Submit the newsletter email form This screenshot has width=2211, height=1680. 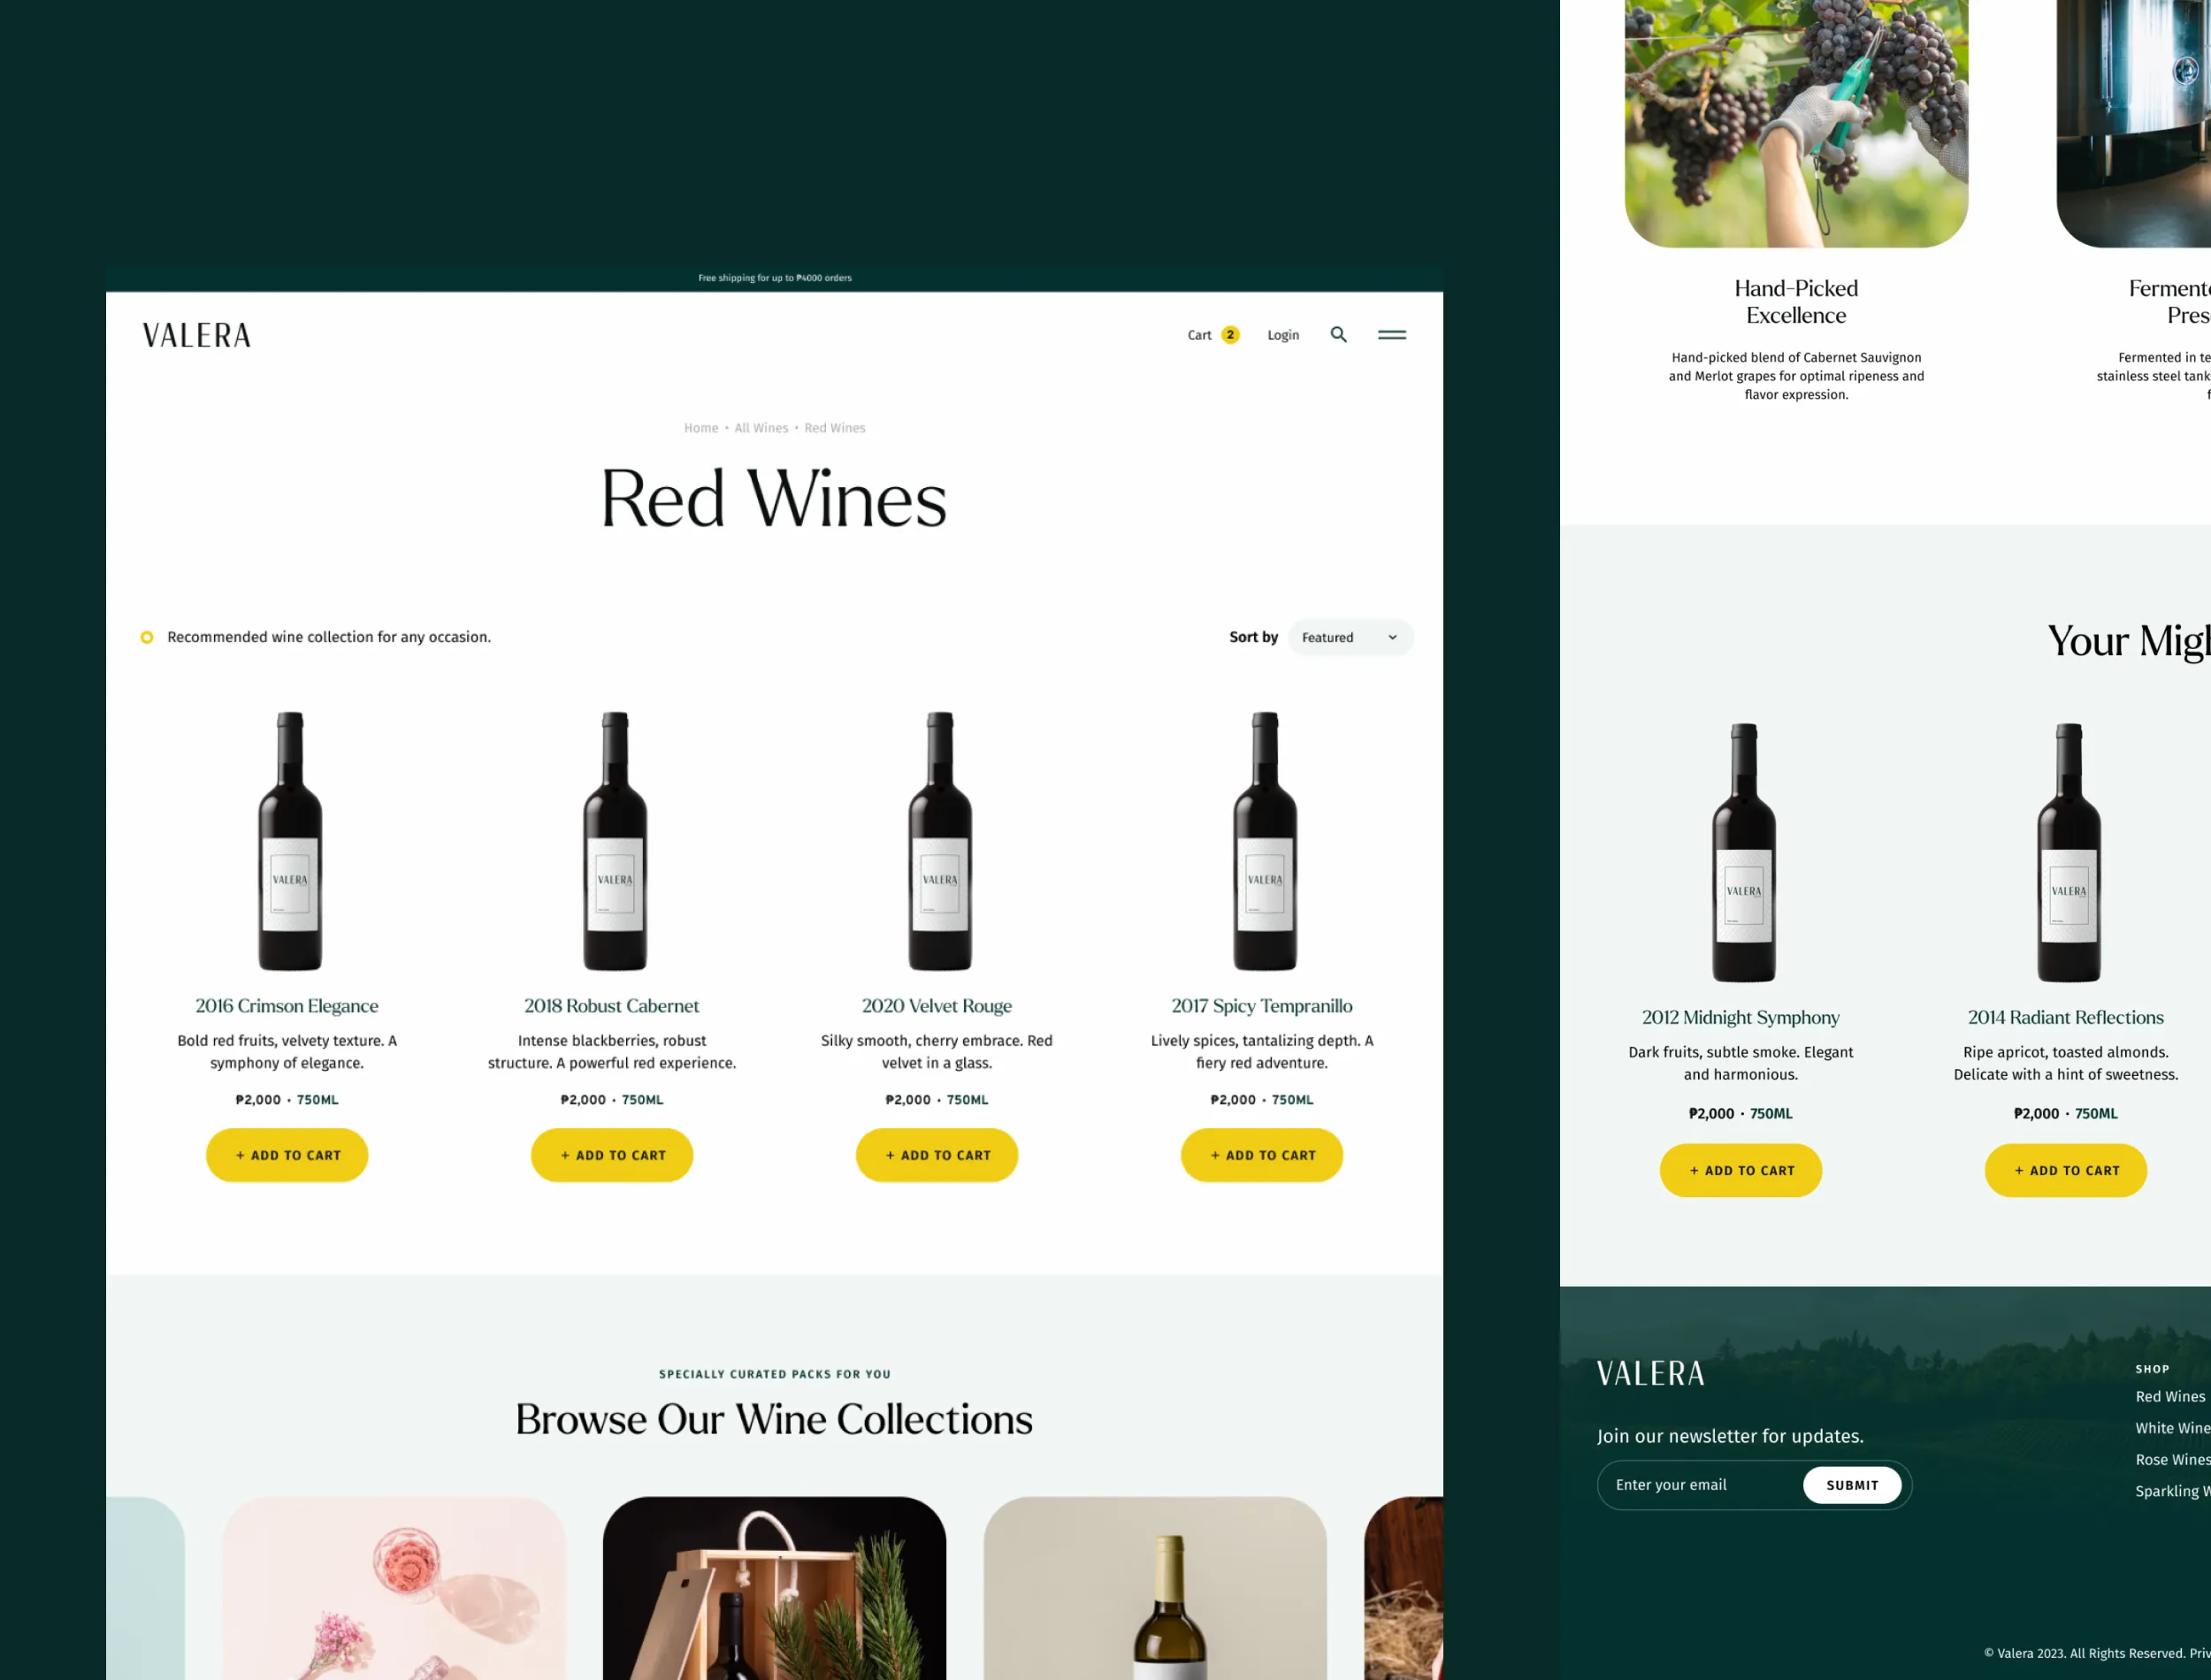tap(1852, 1485)
